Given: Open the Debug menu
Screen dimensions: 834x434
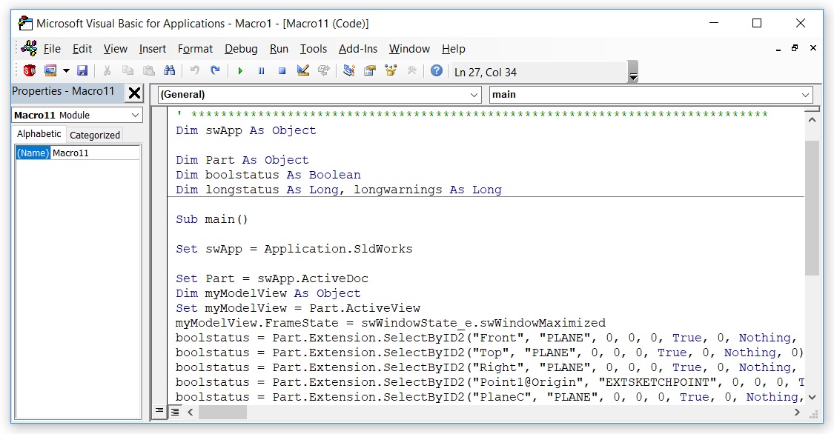Looking at the screenshot, I should (x=241, y=49).
